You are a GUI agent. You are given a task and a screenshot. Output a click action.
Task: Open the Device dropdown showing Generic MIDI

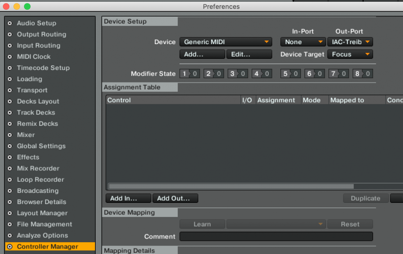coord(226,42)
